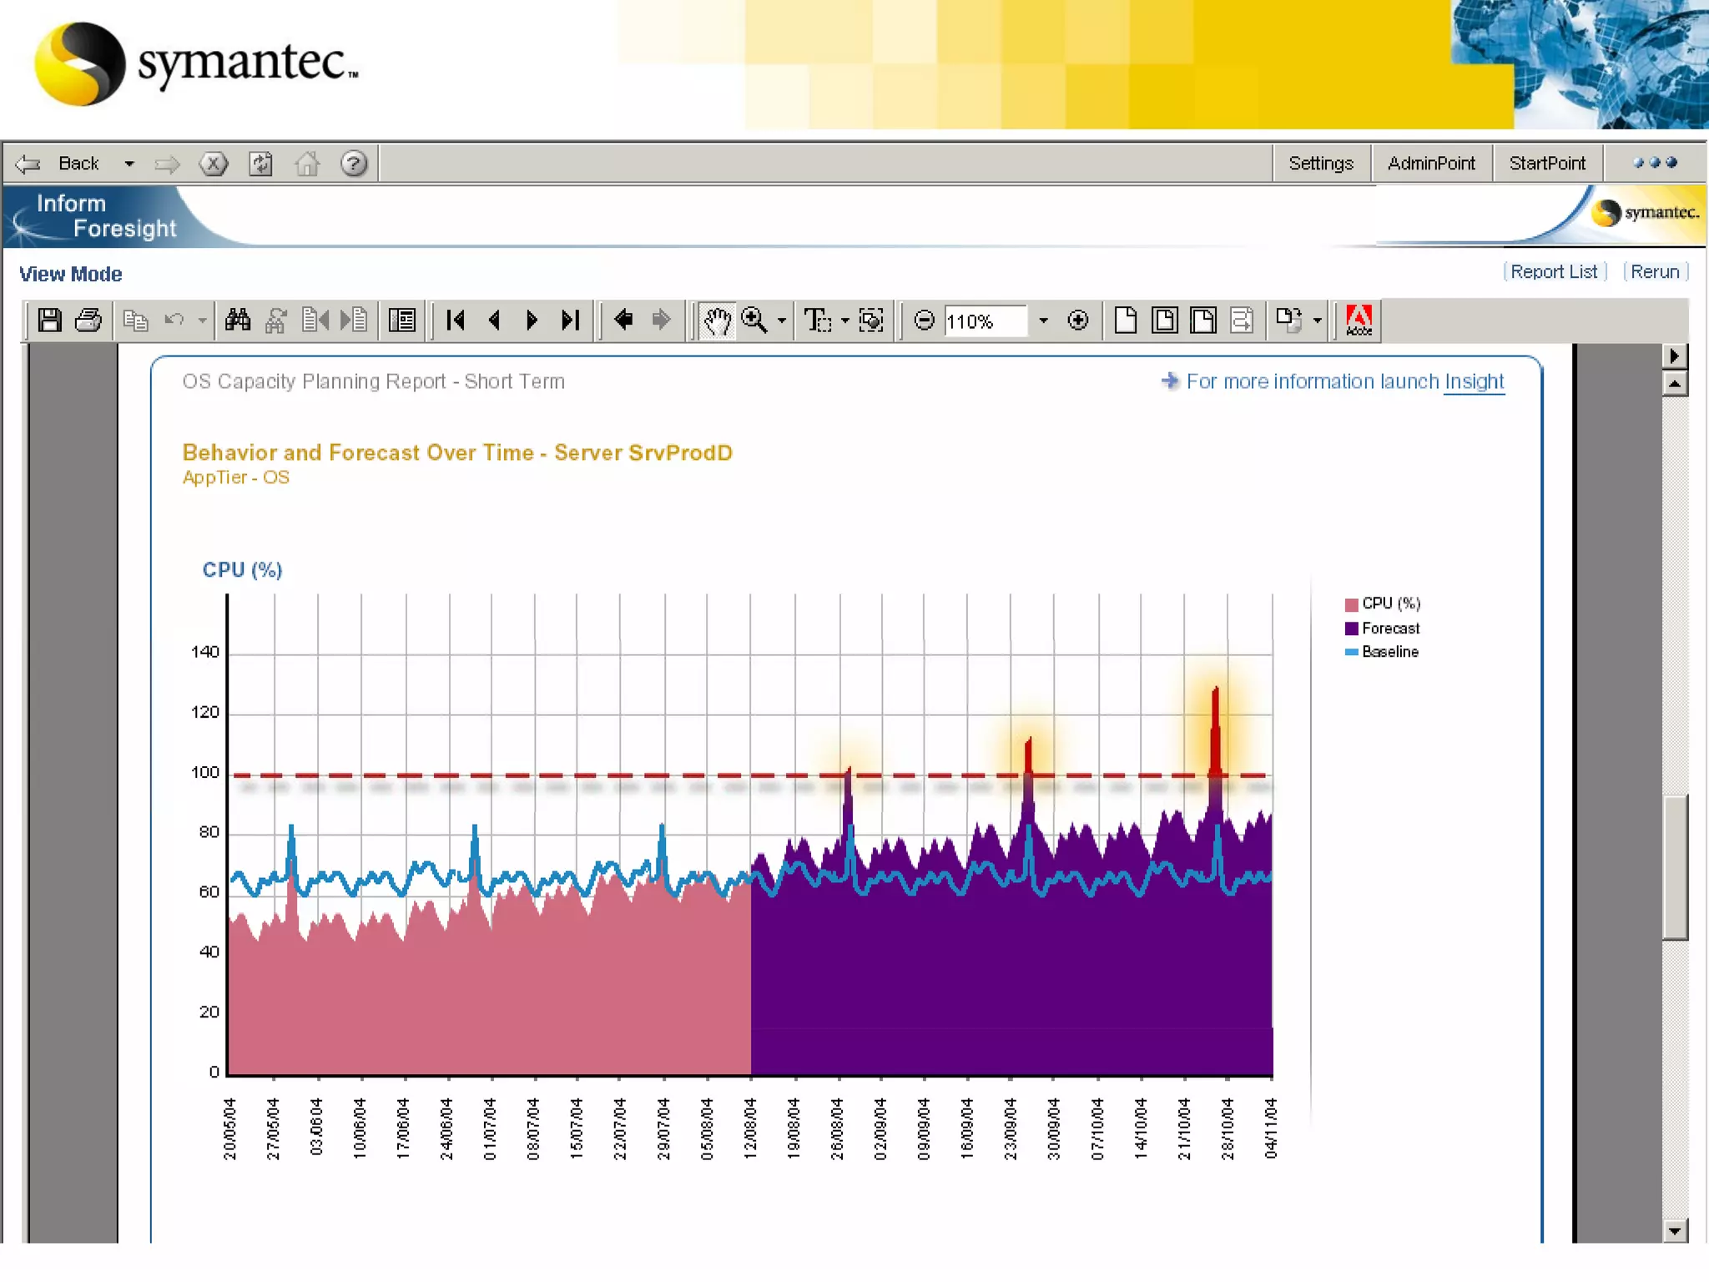Toggle the bookmarks navigation pane button
Screen dimensions: 1709x1282
click(402, 320)
